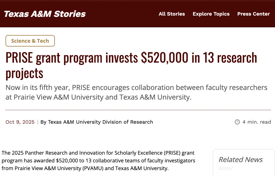275x177 pixels.
Task: Open the Texas A&M Stories home logo
Action: click(x=45, y=14)
